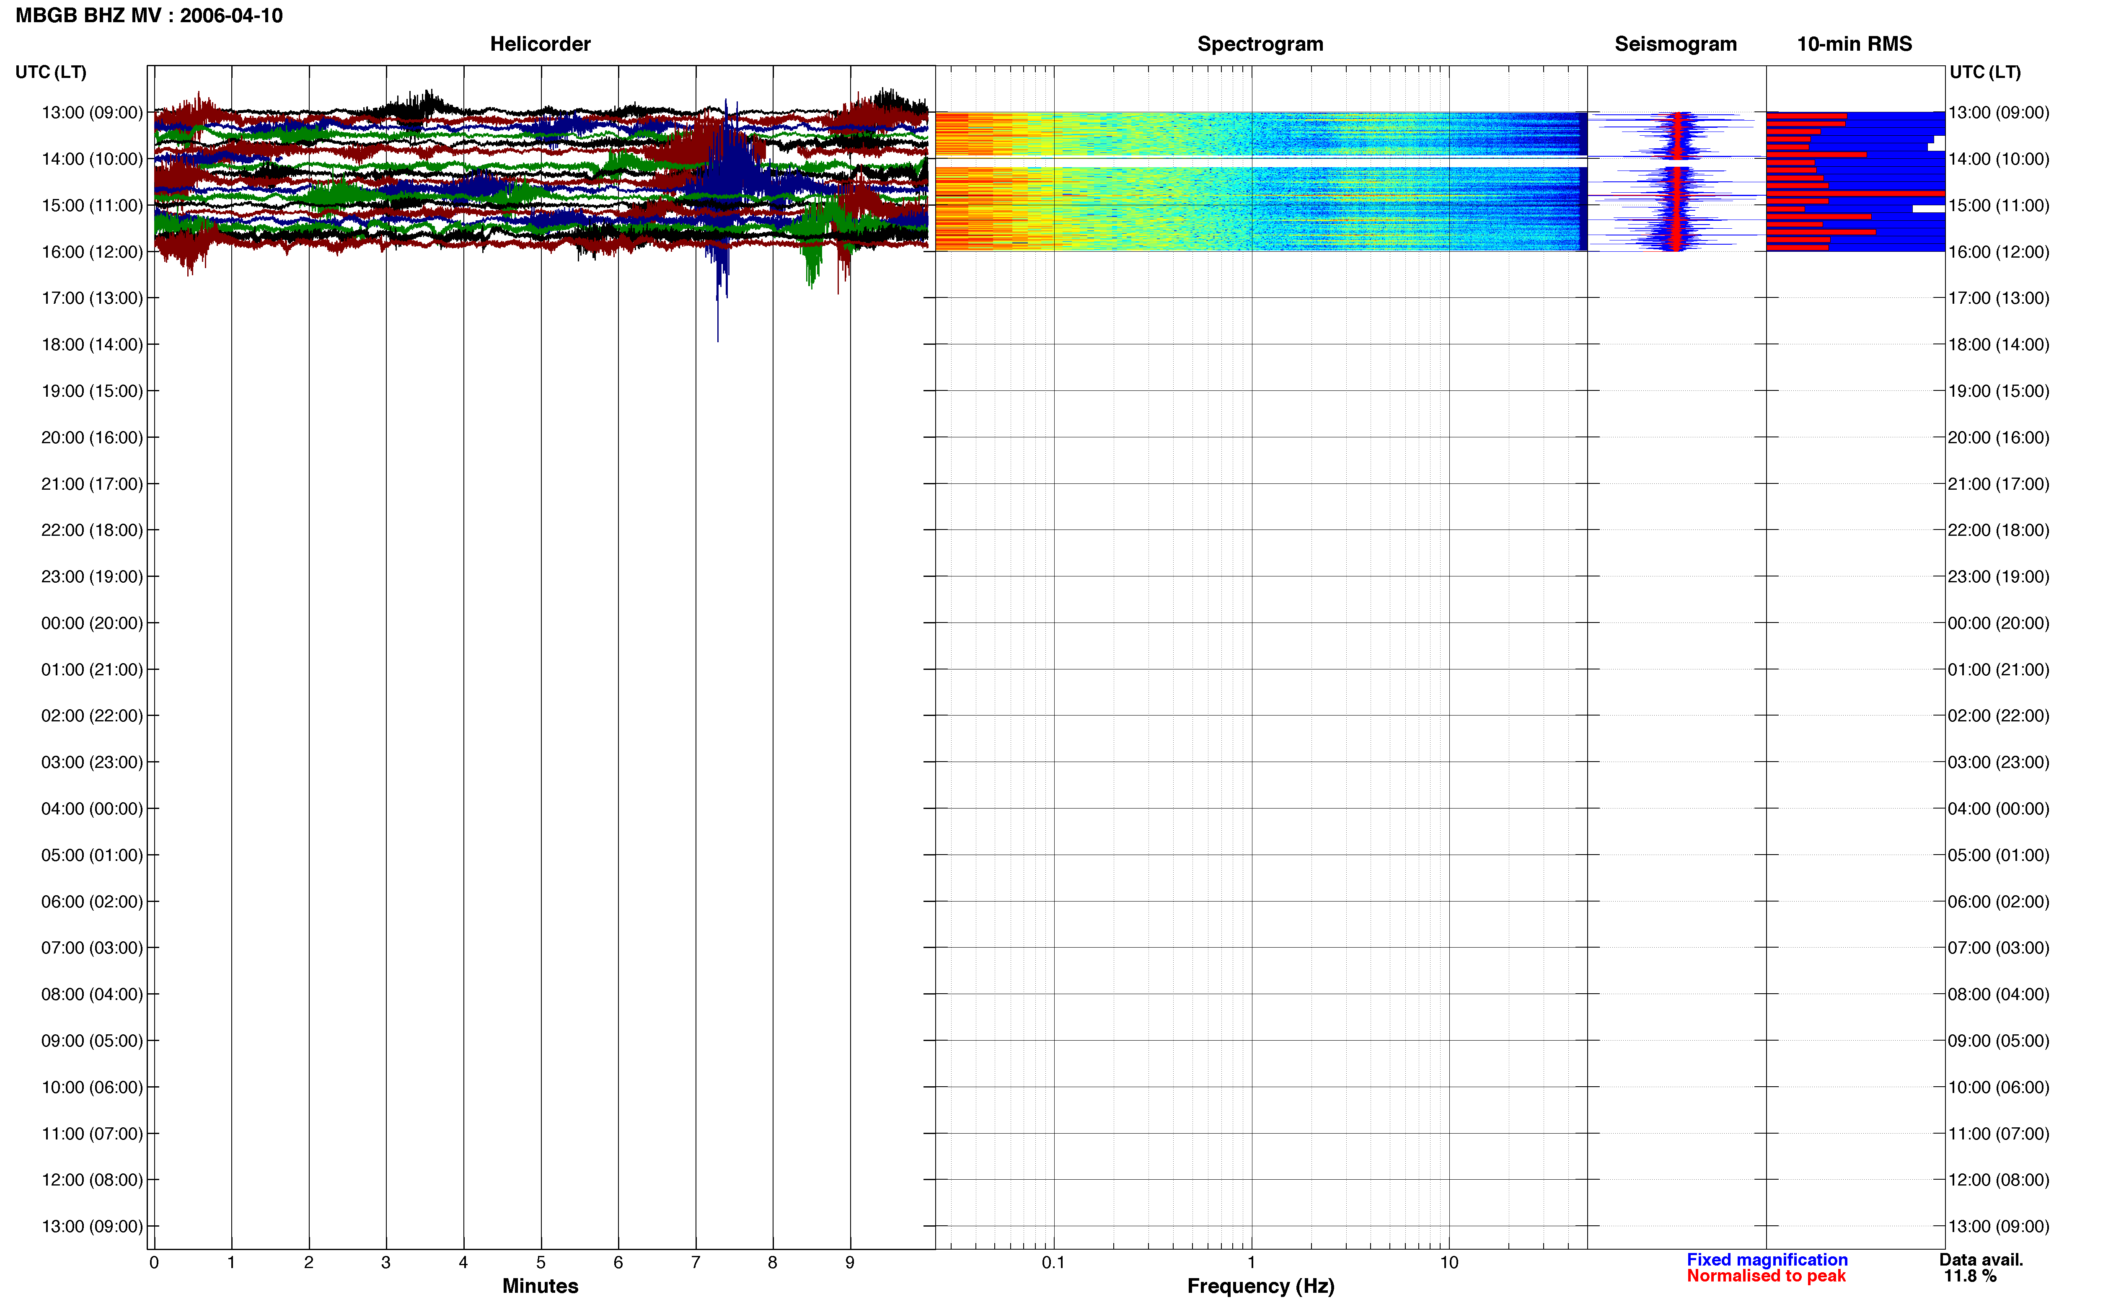Click the 'Normalised to peak' legend entry
Image resolution: width=2103 pixels, height=1315 pixels.
click(x=1766, y=1276)
